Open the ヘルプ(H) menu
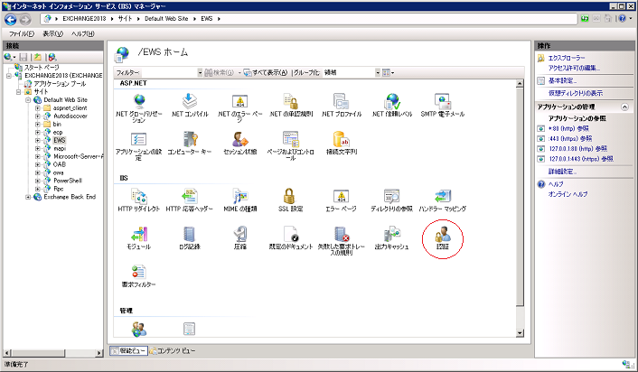This screenshot has width=638, height=372. point(83,33)
